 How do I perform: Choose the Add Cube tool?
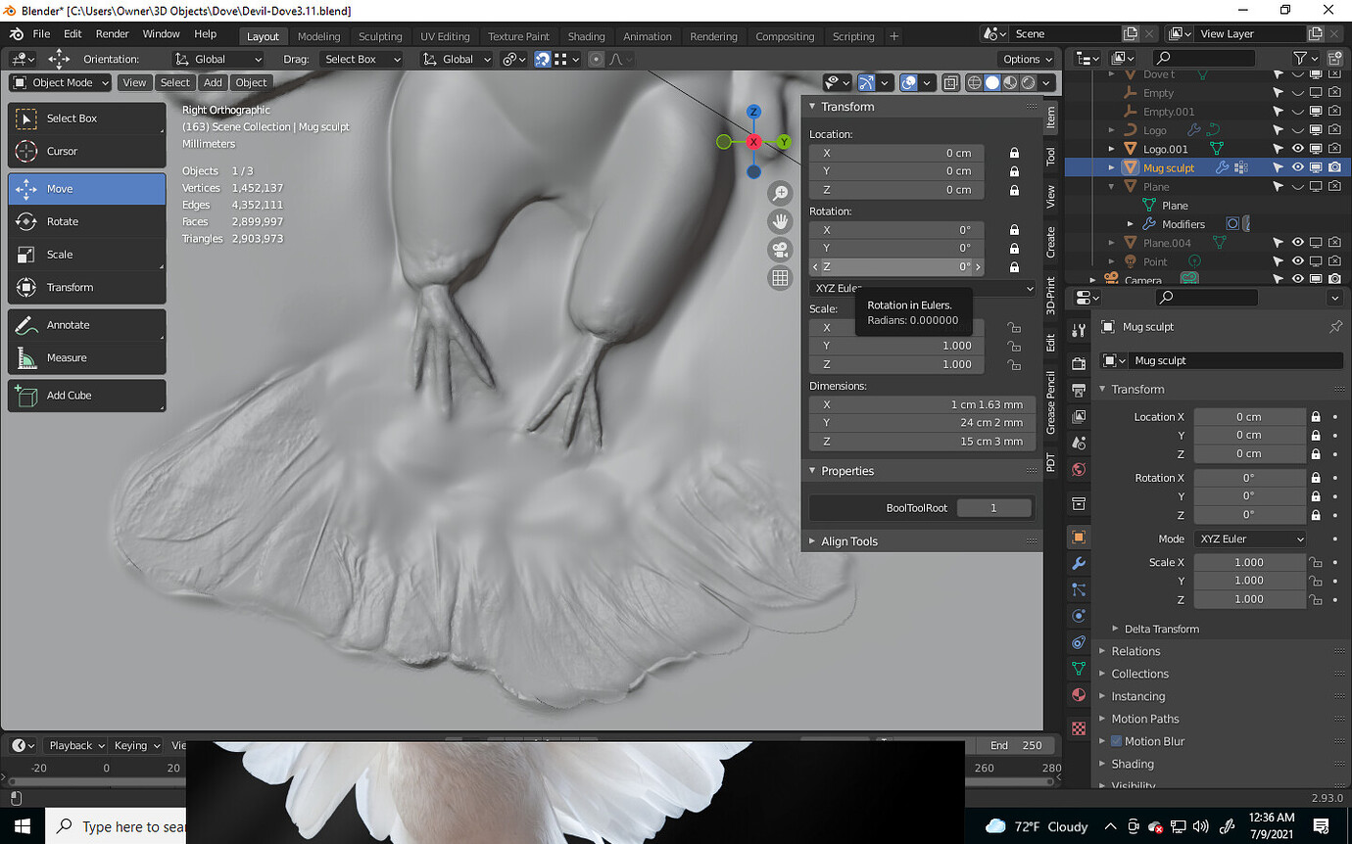point(86,396)
